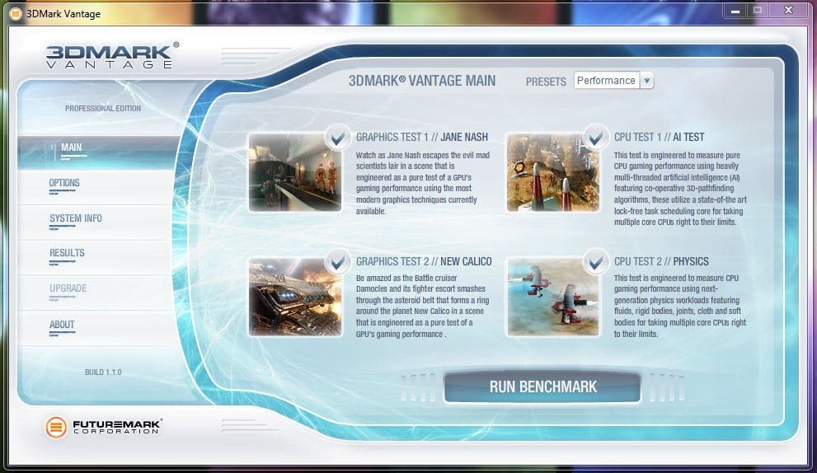Click the Build 1.1.0 version text
817x473 pixels.
pos(103,372)
